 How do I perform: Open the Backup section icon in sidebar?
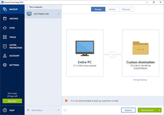[x=5, y=9]
